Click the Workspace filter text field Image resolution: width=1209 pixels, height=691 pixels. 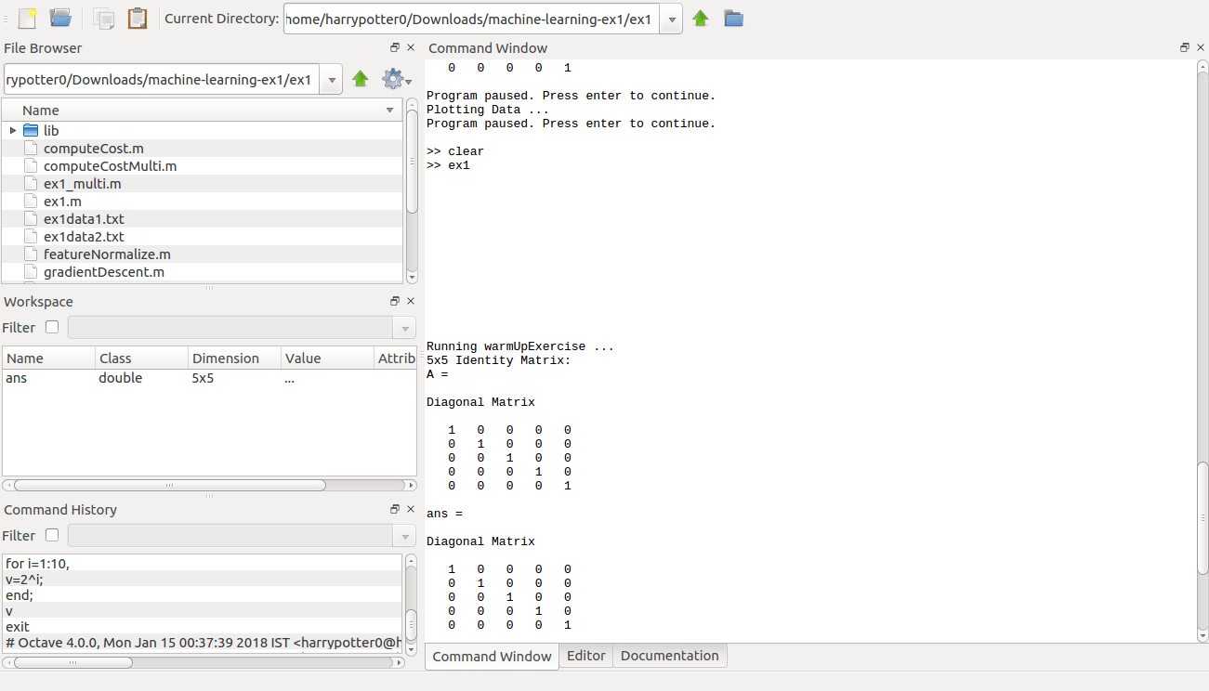(231, 328)
